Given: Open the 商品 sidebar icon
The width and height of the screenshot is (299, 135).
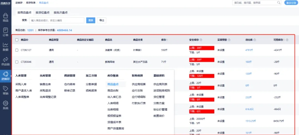Looking at the screenshot, I should pos(6,17).
